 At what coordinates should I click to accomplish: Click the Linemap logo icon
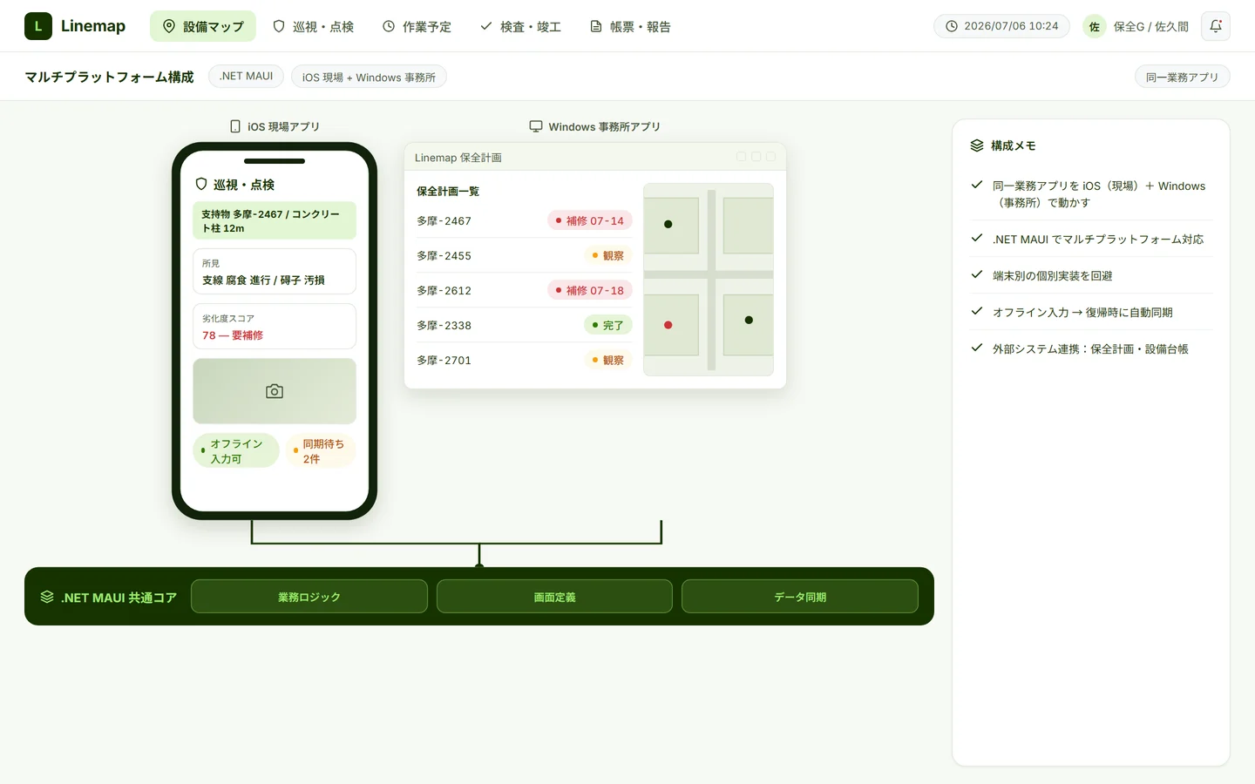[38, 26]
